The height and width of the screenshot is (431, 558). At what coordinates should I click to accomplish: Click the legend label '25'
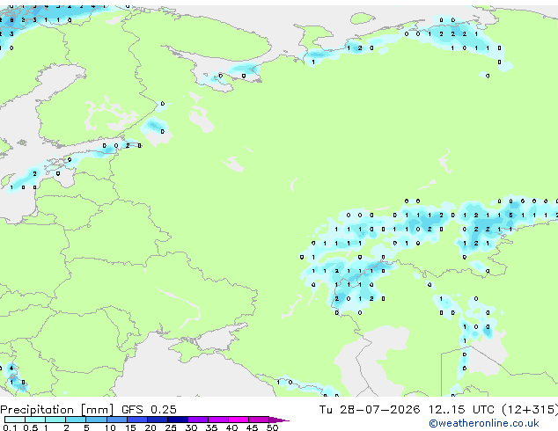point(171,427)
